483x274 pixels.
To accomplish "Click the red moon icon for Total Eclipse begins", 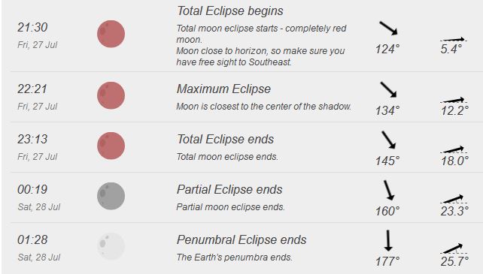I will pyautogui.click(x=111, y=34).
